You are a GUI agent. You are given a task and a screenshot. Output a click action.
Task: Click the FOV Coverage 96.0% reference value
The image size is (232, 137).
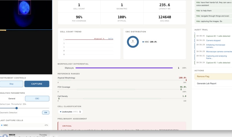click(x=183, y=87)
